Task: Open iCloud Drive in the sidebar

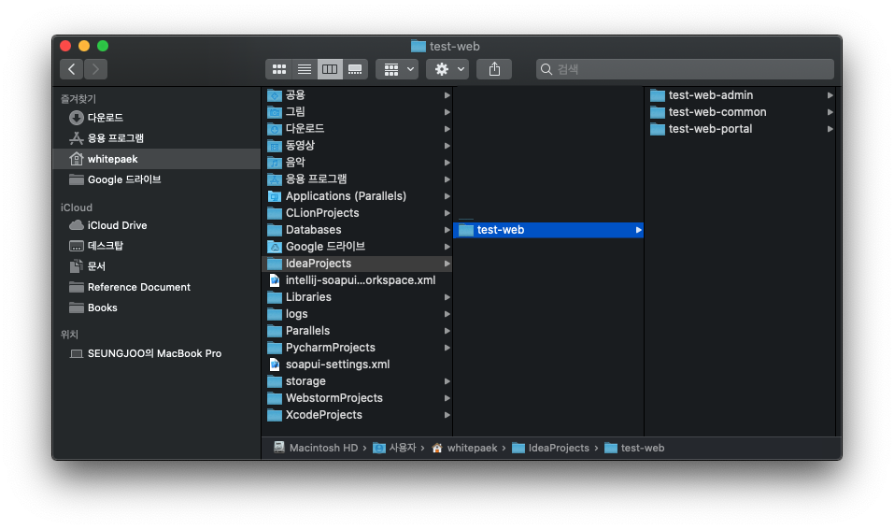Action: click(x=156, y=225)
